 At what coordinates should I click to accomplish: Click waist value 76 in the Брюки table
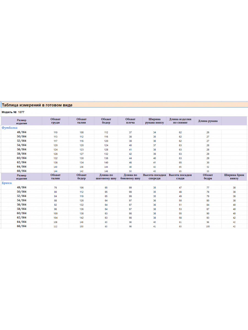(x=55, y=188)
